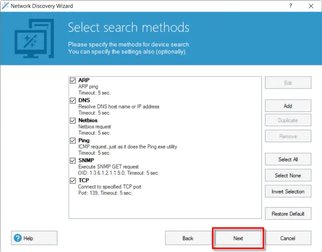Go Back to the previous wizard step

pos(188,238)
